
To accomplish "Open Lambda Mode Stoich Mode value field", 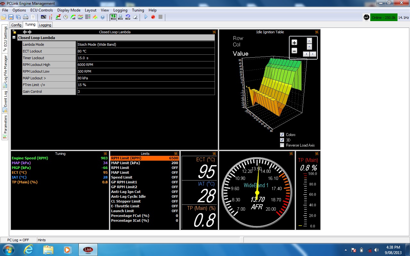I will tap(145, 44).
